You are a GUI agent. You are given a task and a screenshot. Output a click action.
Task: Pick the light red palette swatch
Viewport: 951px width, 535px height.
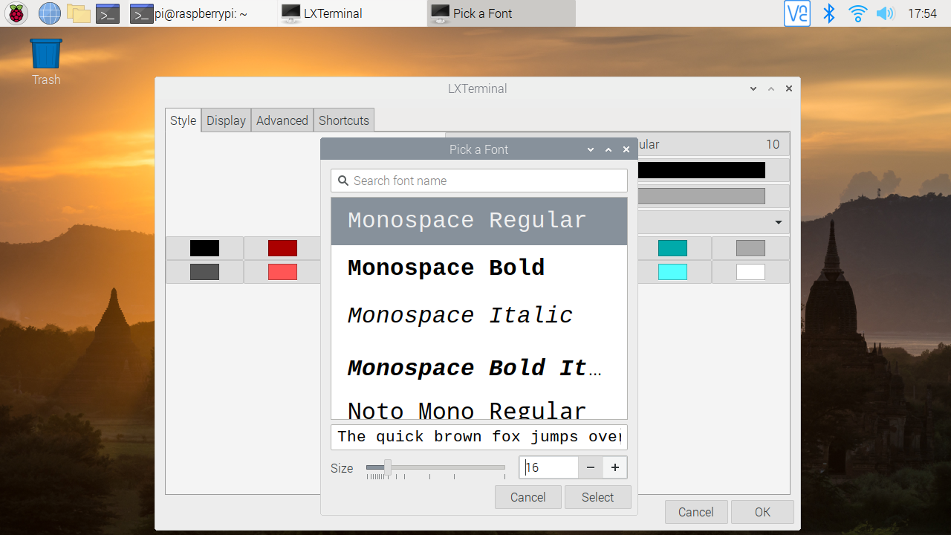[282, 272]
